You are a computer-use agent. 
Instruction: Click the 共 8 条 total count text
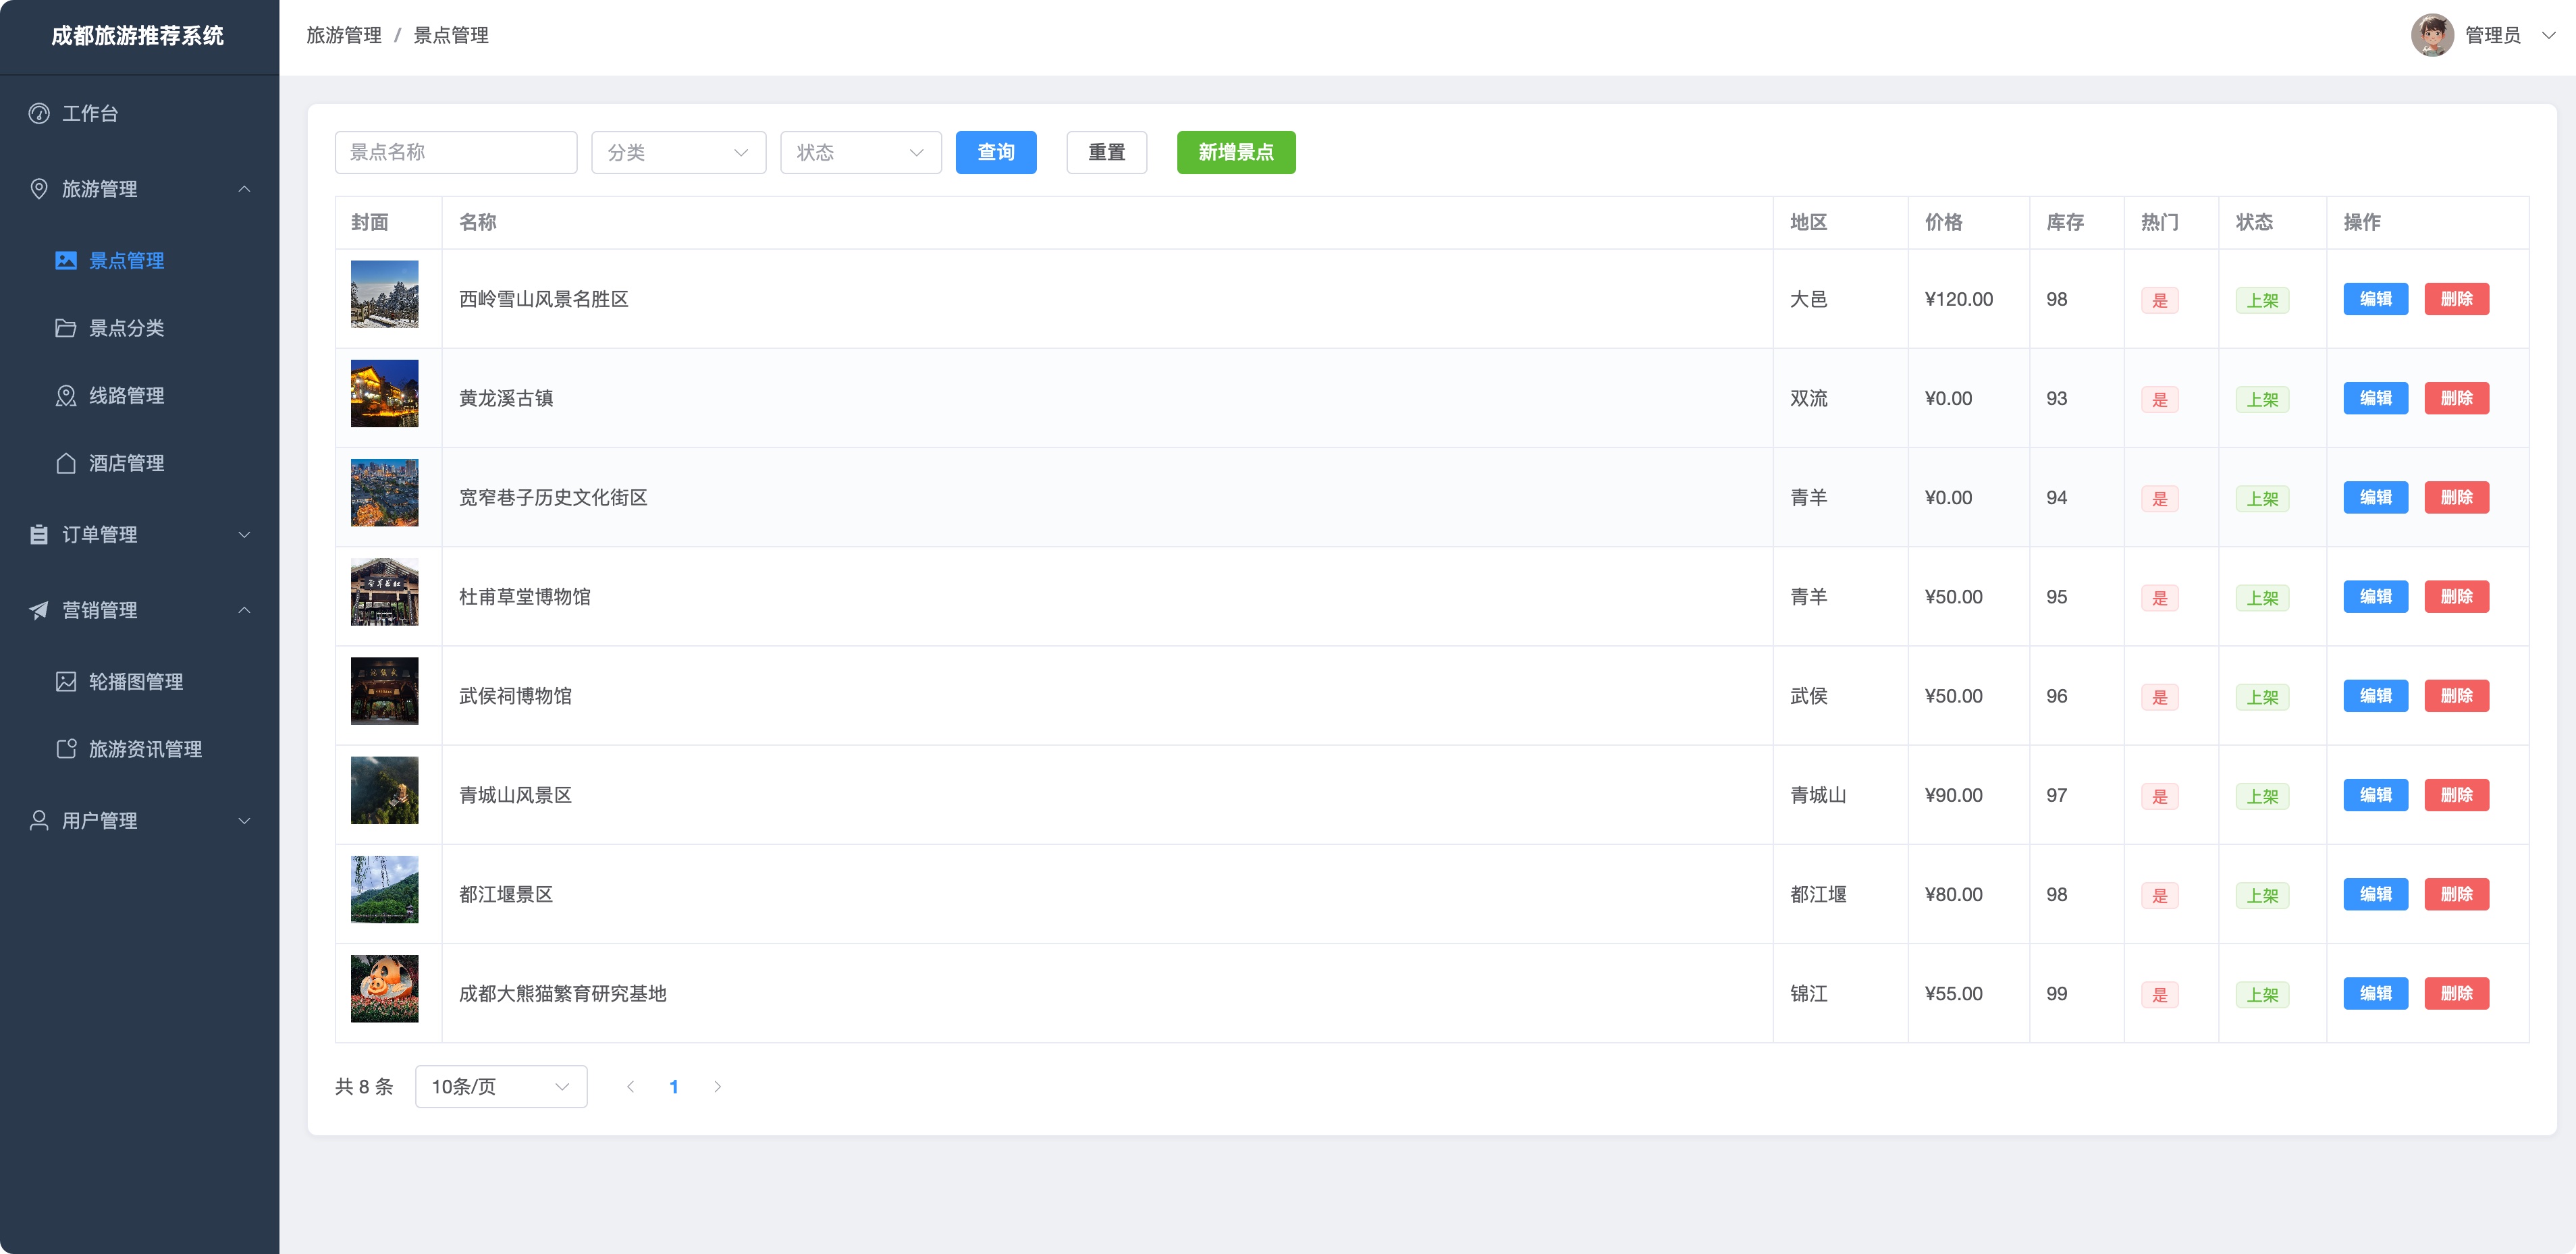point(364,1086)
